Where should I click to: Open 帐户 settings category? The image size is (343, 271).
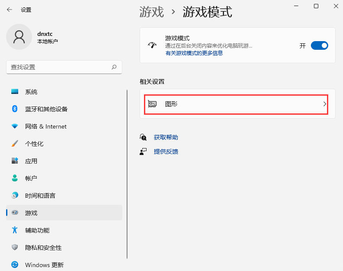[64, 178]
